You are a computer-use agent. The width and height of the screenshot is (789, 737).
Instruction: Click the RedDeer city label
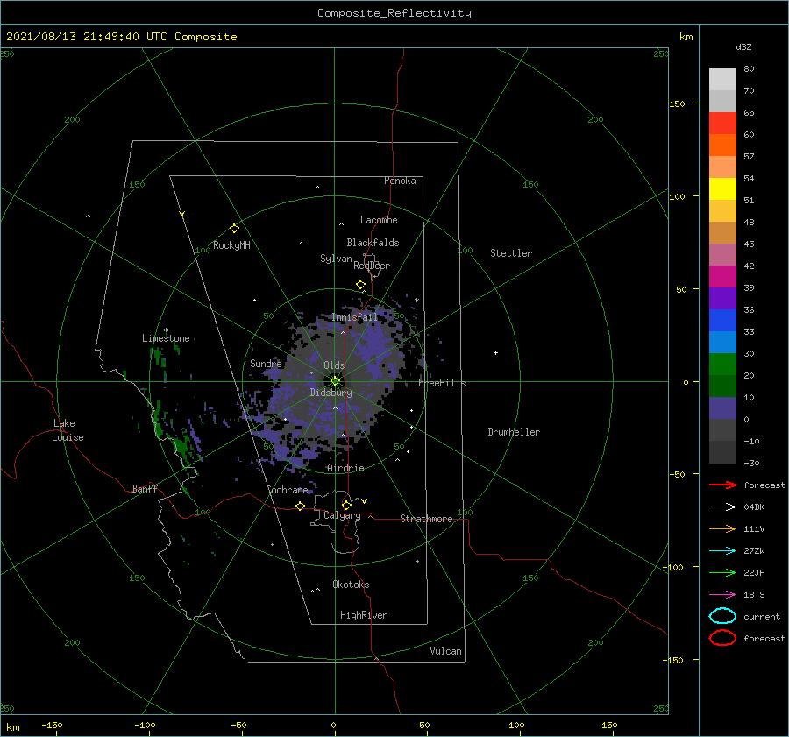pos(372,266)
